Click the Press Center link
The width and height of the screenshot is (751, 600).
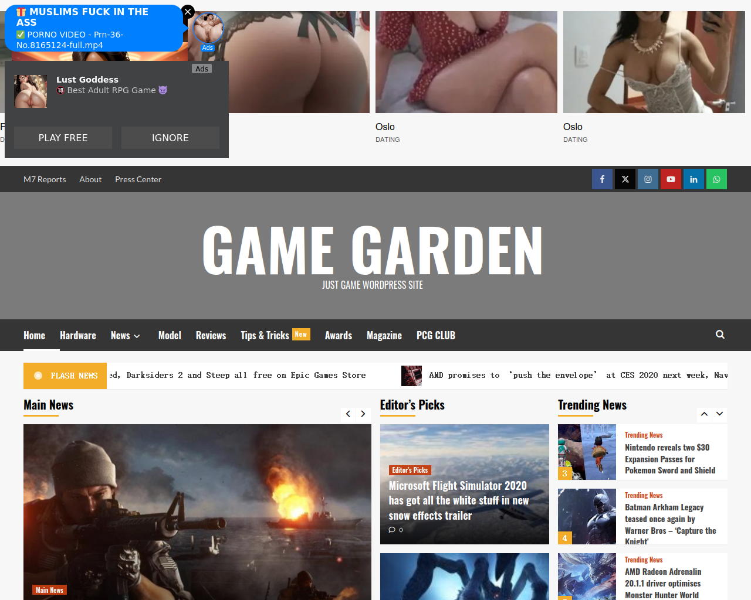click(138, 179)
